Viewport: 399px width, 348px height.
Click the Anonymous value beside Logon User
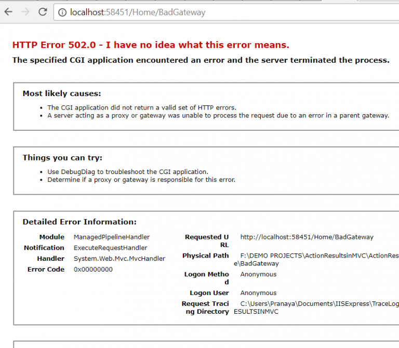258,293
